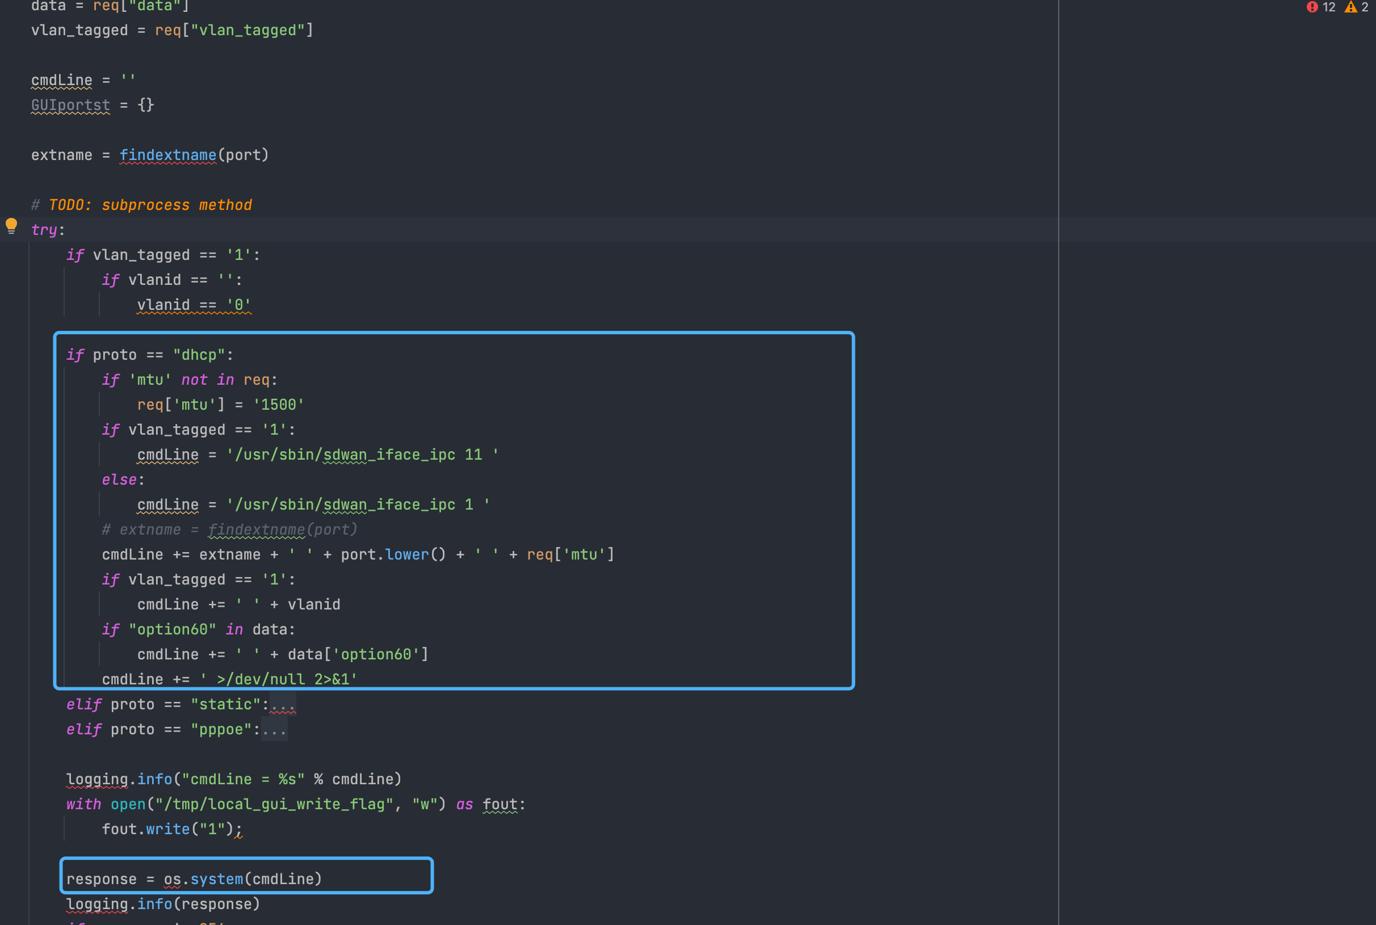The image size is (1376, 925).
Task: Expand the folded "static" elif block
Action: click(x=282, y=704)
